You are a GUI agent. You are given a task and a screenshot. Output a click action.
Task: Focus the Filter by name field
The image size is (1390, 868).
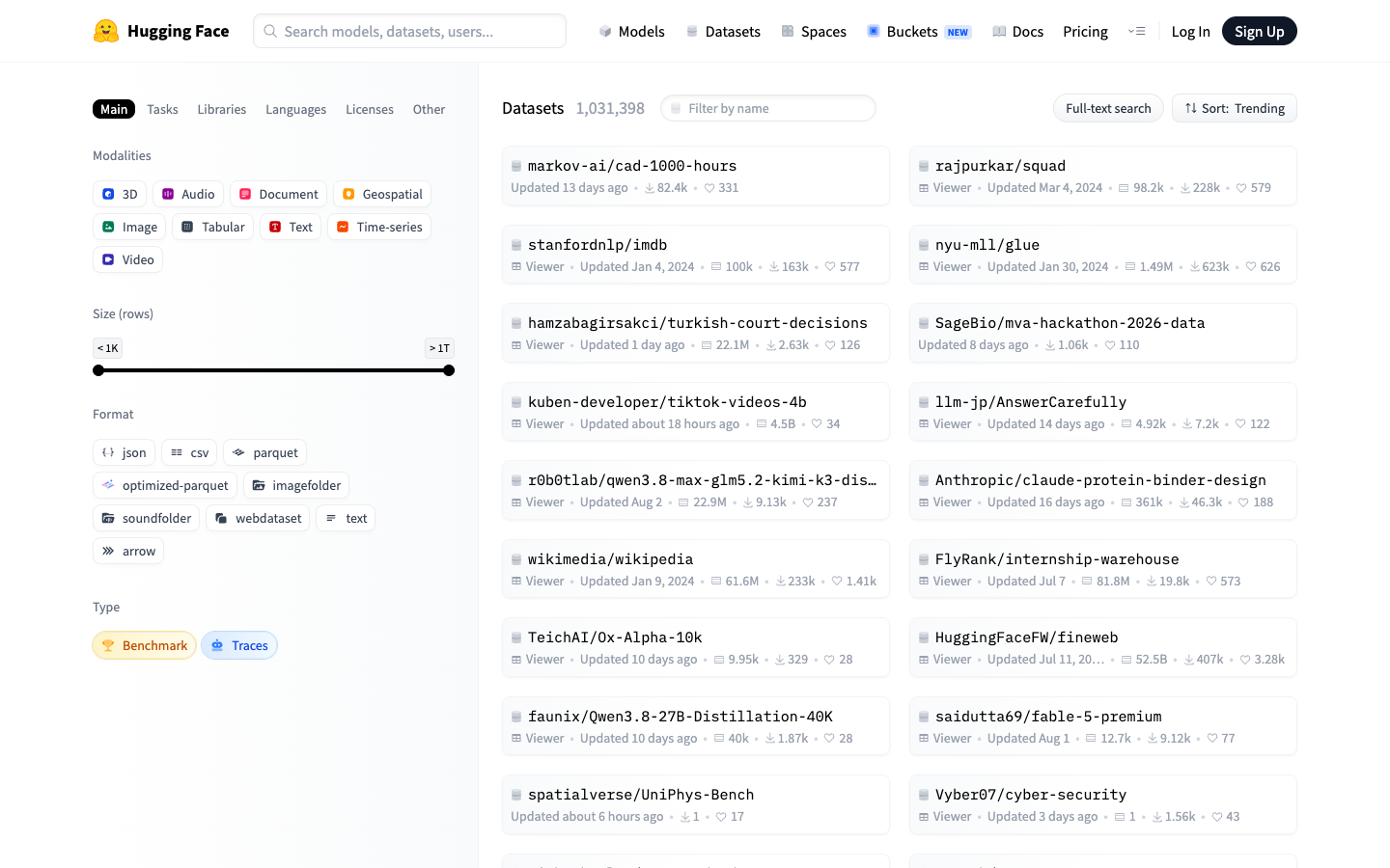click(x=768, y=108)
